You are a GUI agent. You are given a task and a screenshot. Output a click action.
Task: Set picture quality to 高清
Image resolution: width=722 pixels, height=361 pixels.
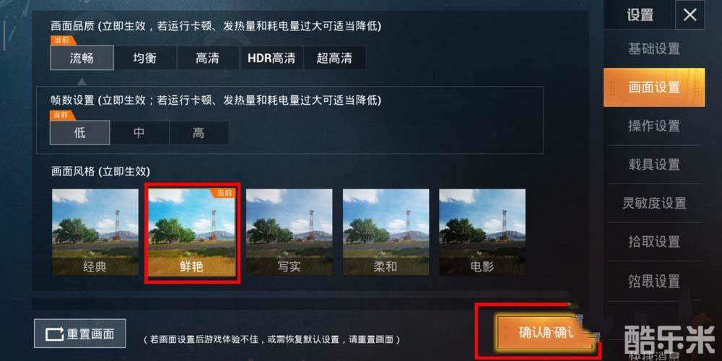coord(207,58)
